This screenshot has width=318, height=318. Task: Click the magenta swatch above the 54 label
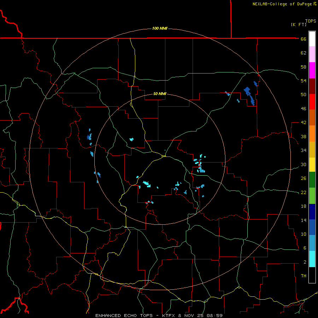[x=312, y=70]
